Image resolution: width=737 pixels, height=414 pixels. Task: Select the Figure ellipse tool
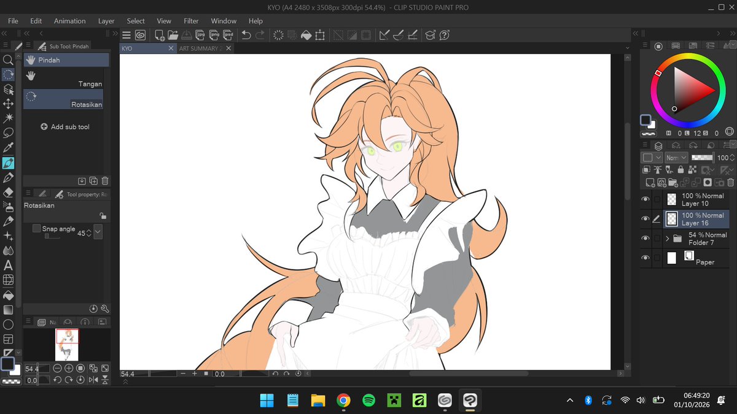(8, 324)
